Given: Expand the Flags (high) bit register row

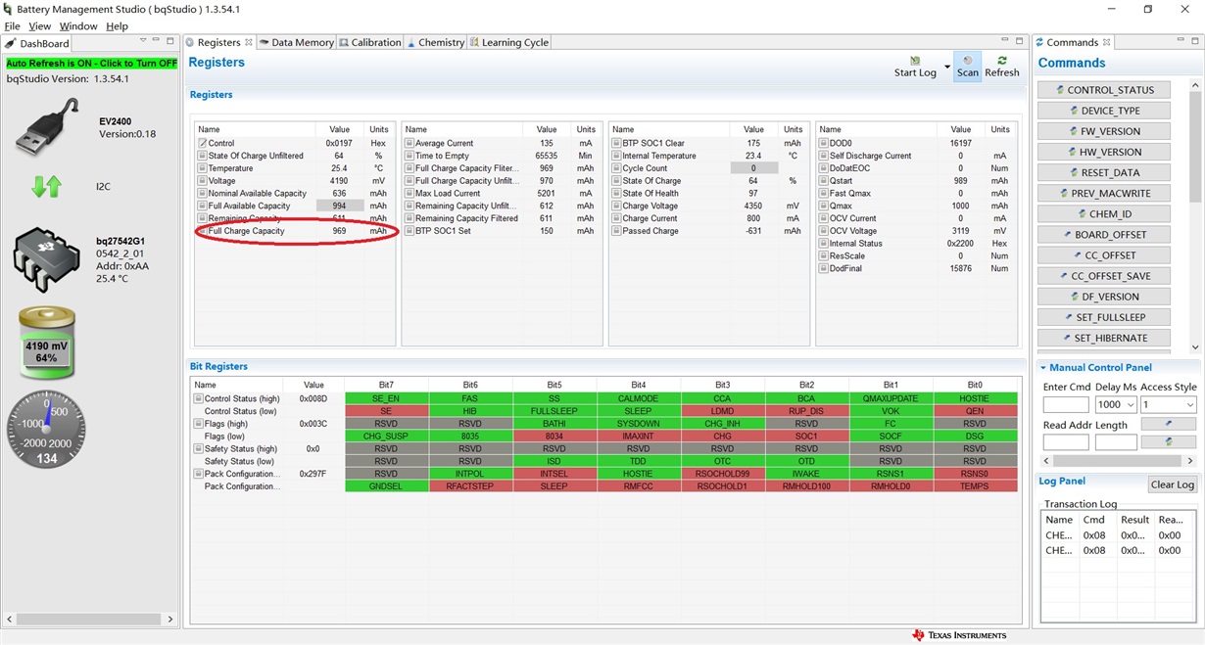Looking at the screenshot, I should [198, 424].
